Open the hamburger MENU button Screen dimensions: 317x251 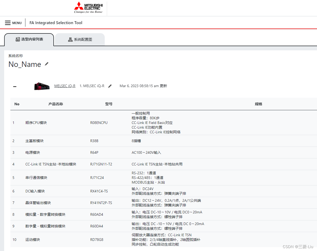[13, 23]
